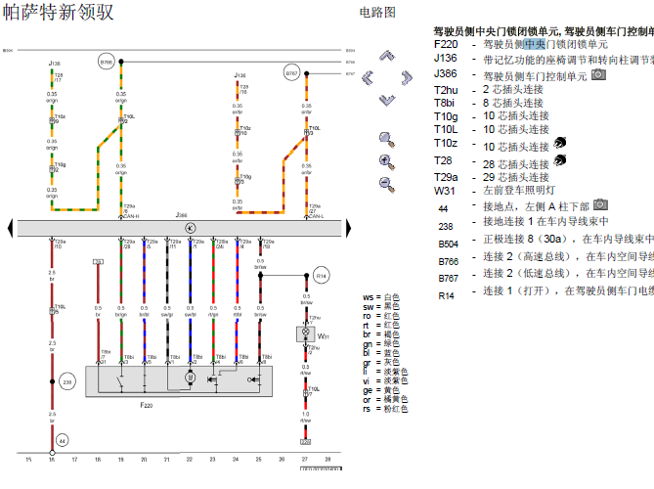The image size is (654, 489).
Task: Click the br = 褐色 color code entry
Action: (381, 334)
